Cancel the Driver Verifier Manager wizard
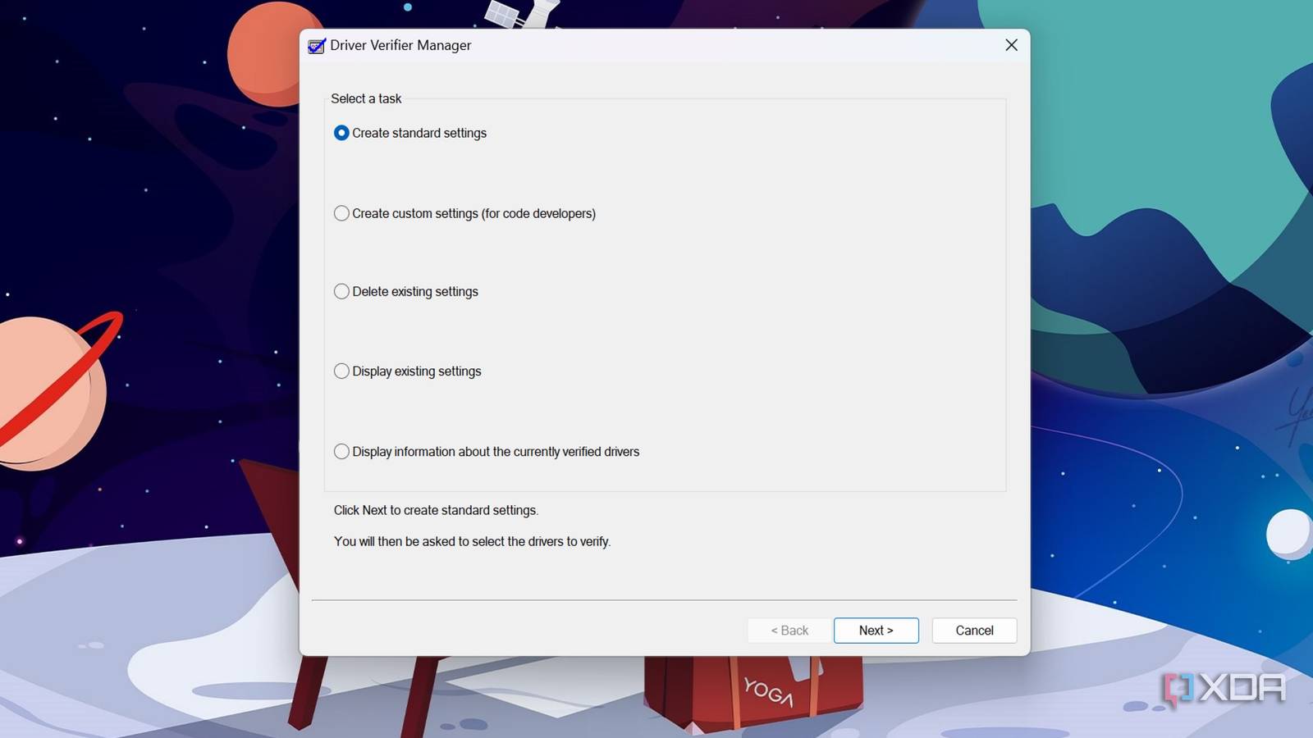This screenshot has height=738, width=1313. (x=974, y=631)
